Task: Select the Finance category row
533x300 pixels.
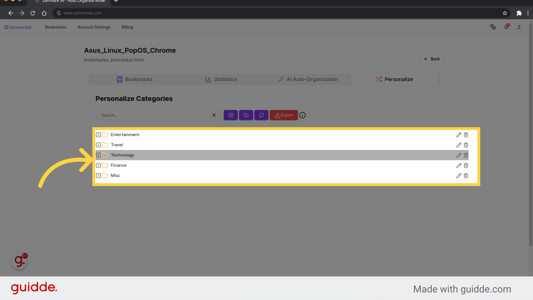Action: [x=282, y=165]
